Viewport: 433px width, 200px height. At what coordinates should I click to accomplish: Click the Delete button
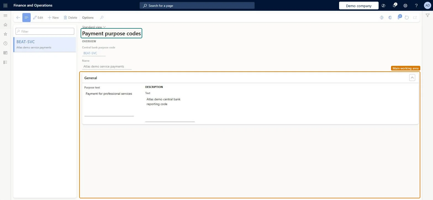click(70, 18)
